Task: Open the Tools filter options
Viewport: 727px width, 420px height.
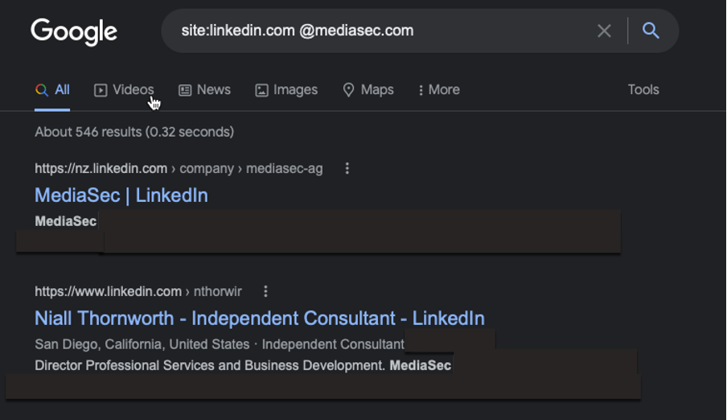Action: [643, 89]
